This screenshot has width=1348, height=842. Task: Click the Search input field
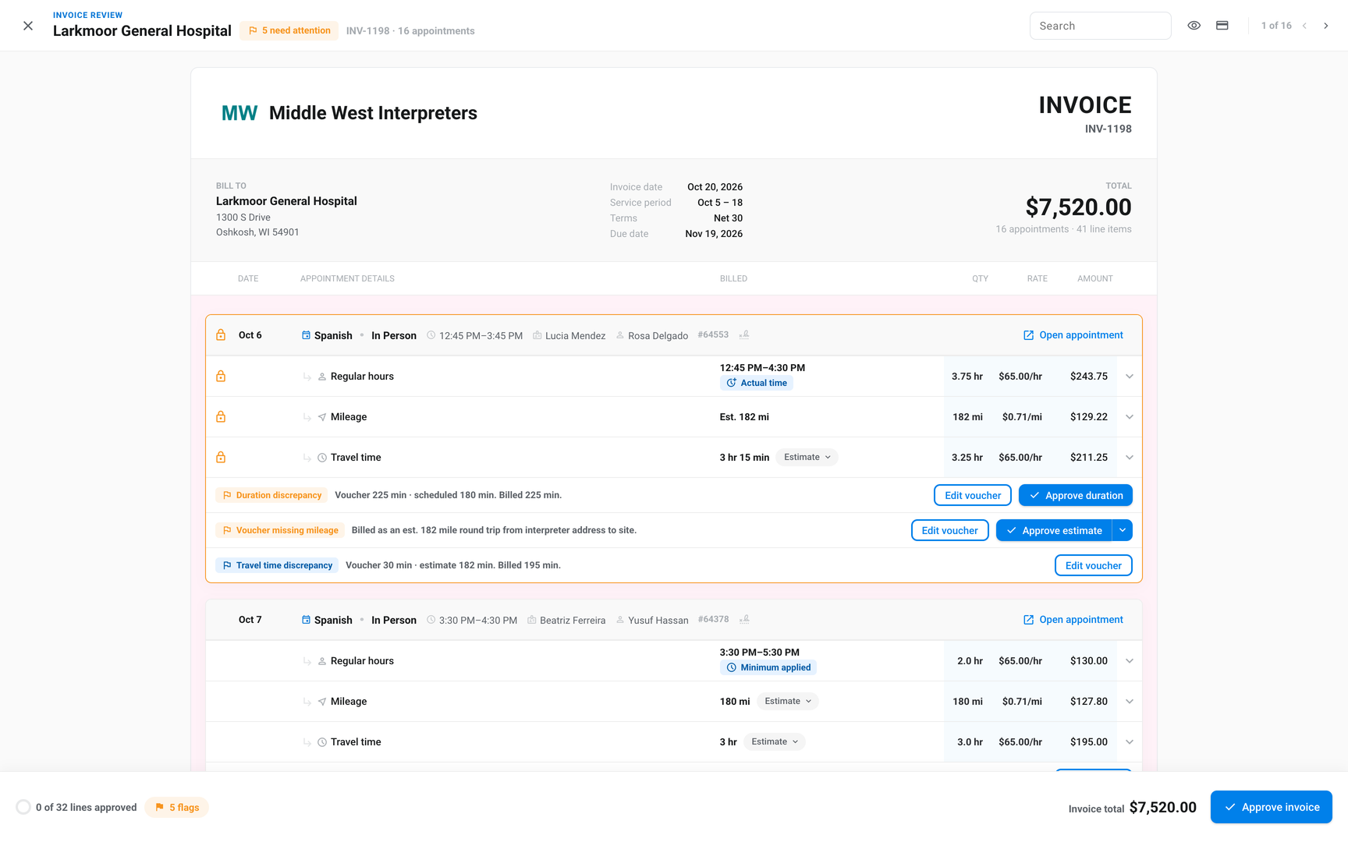[1100, 26]
